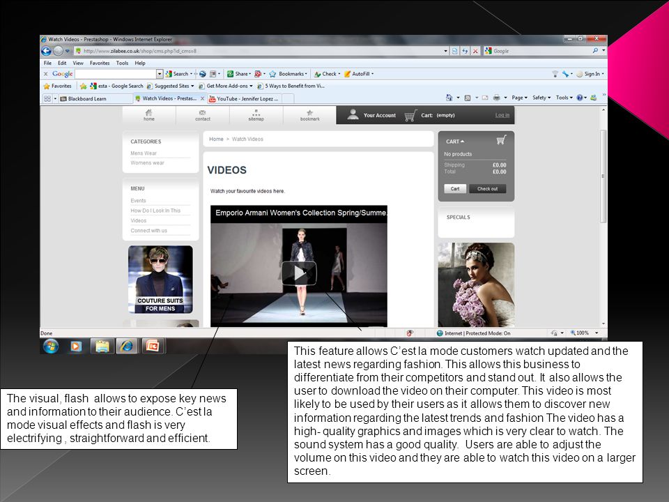Click the Print icon on the command bar
669x502 pixels.
497,98
